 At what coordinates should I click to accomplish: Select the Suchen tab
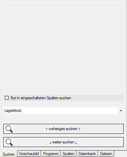click(x=9, y=154)
